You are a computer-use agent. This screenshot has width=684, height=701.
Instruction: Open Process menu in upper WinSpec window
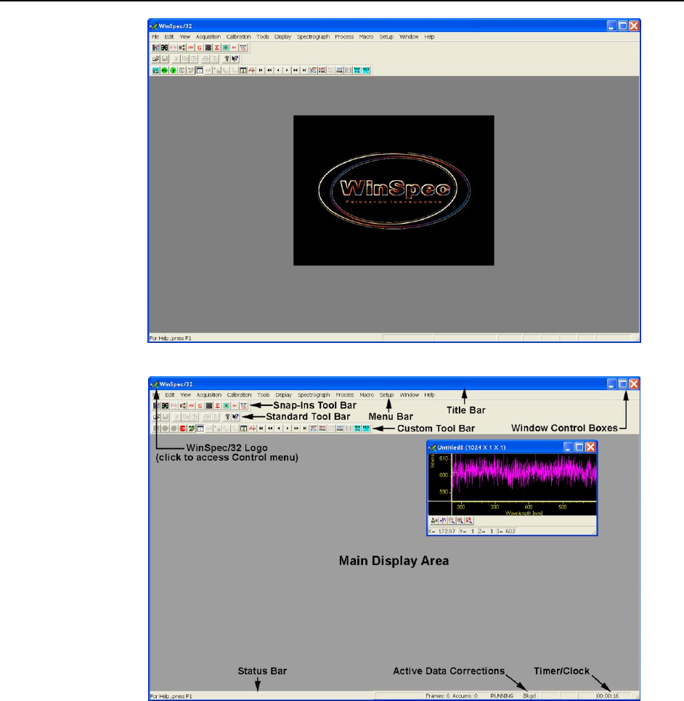coord(344,36)
